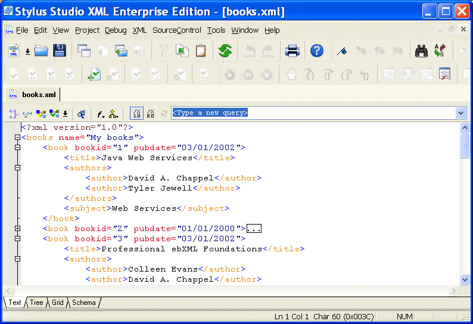Toggle the XPath 2.0 query mode button

[150, 113]
